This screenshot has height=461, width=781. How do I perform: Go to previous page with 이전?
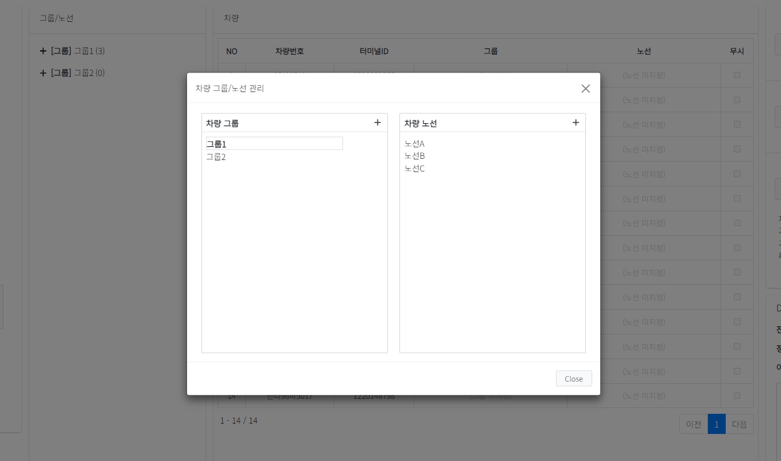pos(694,424)
